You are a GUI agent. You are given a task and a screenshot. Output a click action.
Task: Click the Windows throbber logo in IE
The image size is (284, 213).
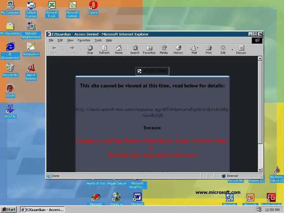pyautogui.click(x=257, y=40)
